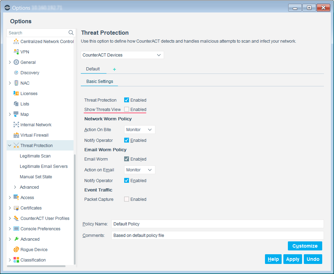Image resolution: width=334 pixels, height=274 pixels.
Task: Click the Virtual Firewall icon
Action: [16, 135]
